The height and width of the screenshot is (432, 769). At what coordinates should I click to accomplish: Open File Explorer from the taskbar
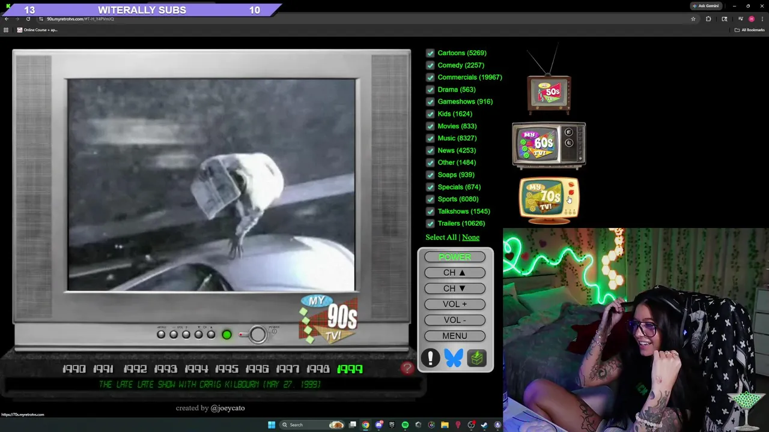[x=445, y=425]
